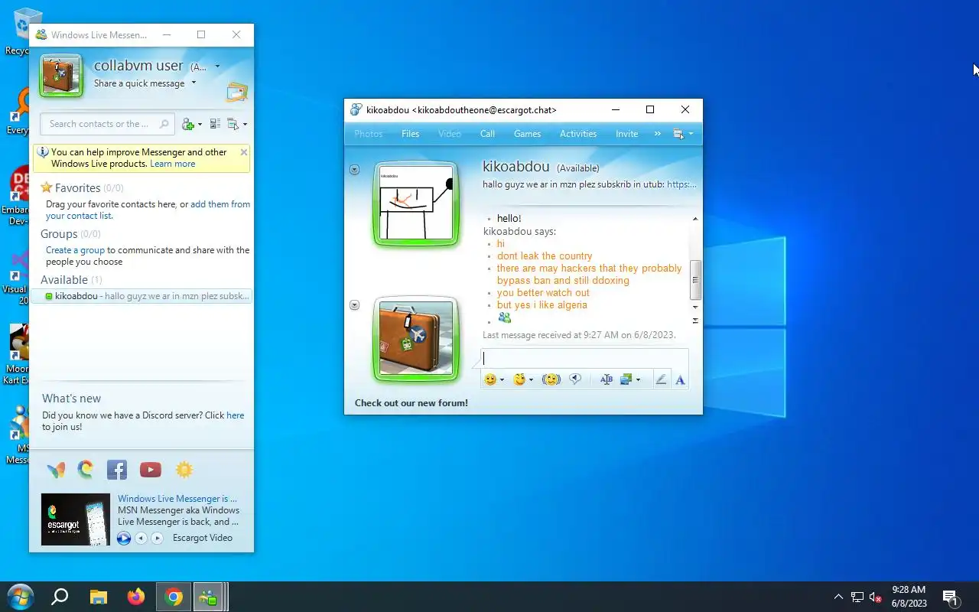979x612 pixels.
Task: Open 'Windows Live Messenger is ...' video link
Action: pyautogui.click(x=177, y=499)
